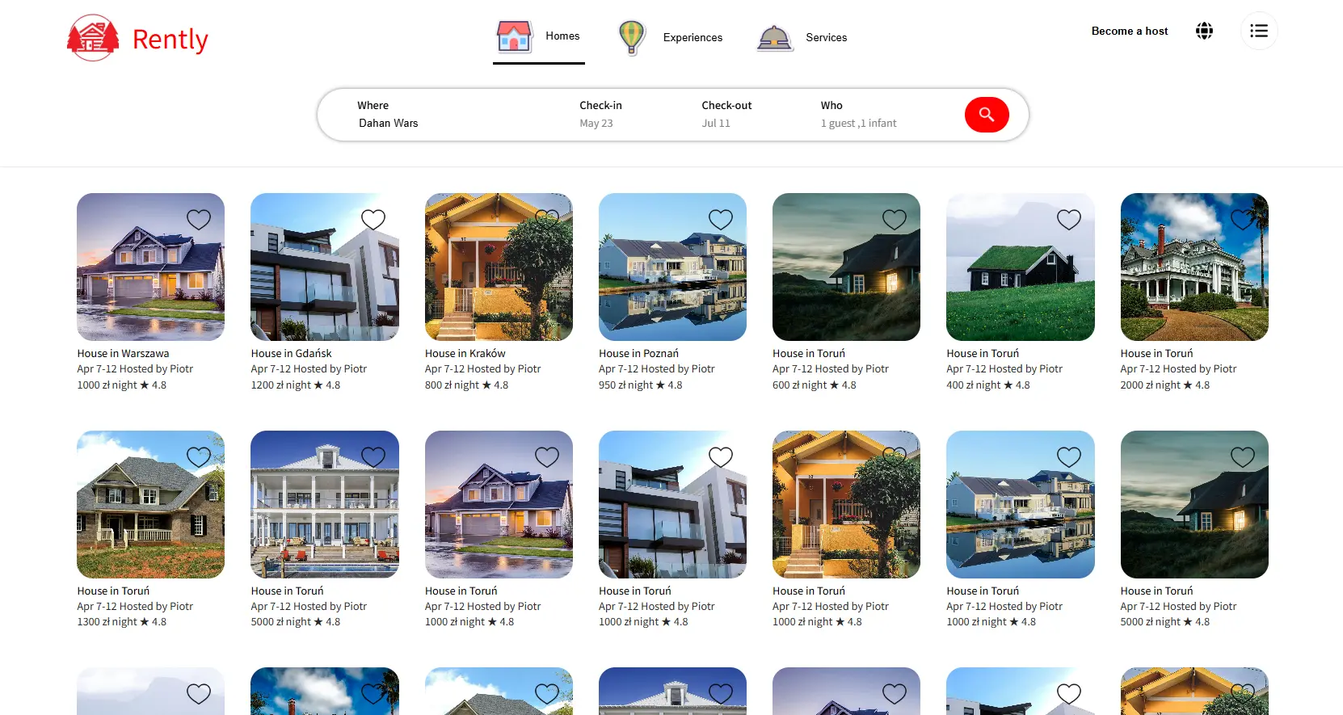Open the House in Poznań waterfront photo
The image size is (1343, 715).
(672, 267)
